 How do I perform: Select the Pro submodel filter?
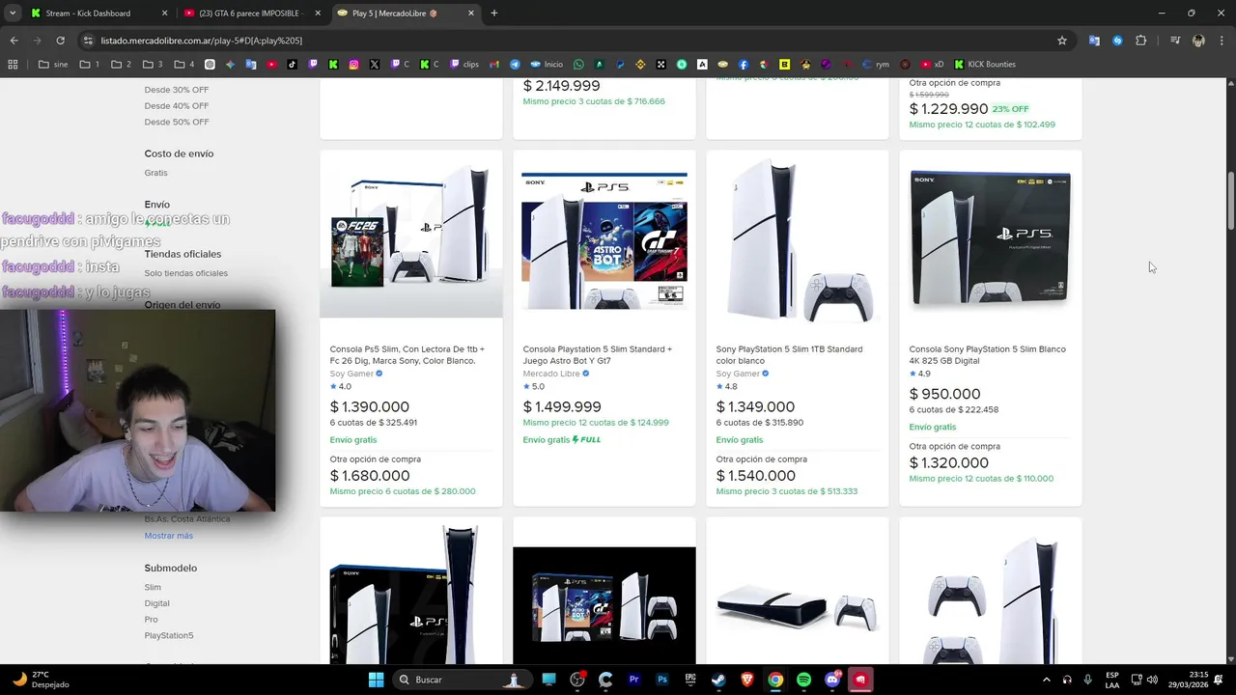tap(151, 620)
